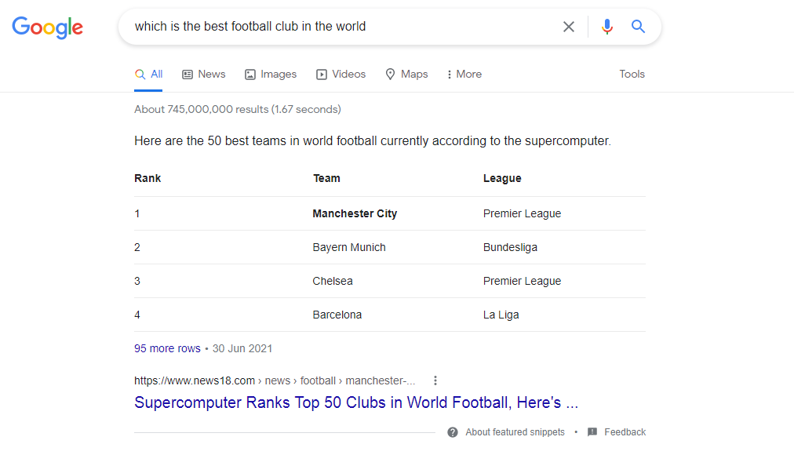Click the Feedback link text
This screenshot has width=794, height=455.
(x=625, y=432)
